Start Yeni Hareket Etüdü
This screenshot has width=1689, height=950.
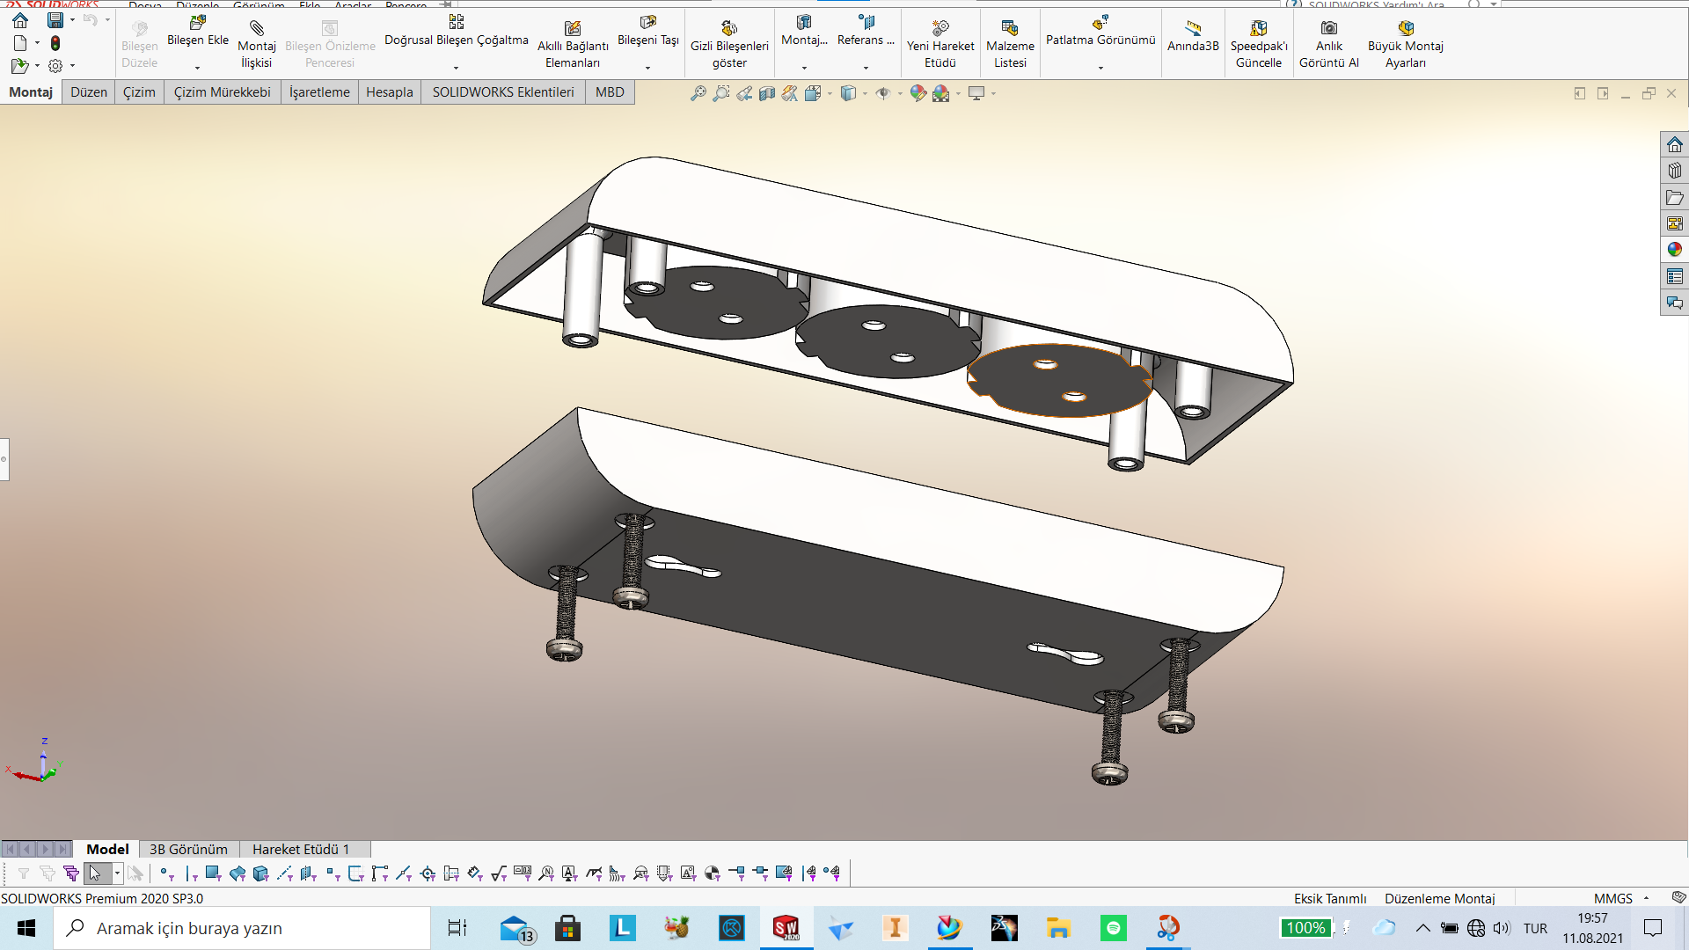point(940,44)
